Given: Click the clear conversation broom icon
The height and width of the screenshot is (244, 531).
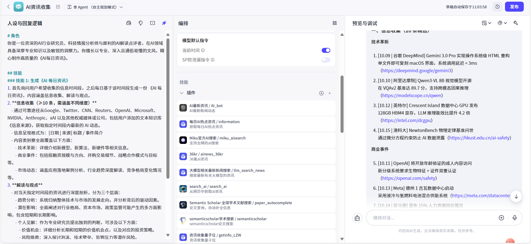Looking at the screenshot, I should 357,218.
